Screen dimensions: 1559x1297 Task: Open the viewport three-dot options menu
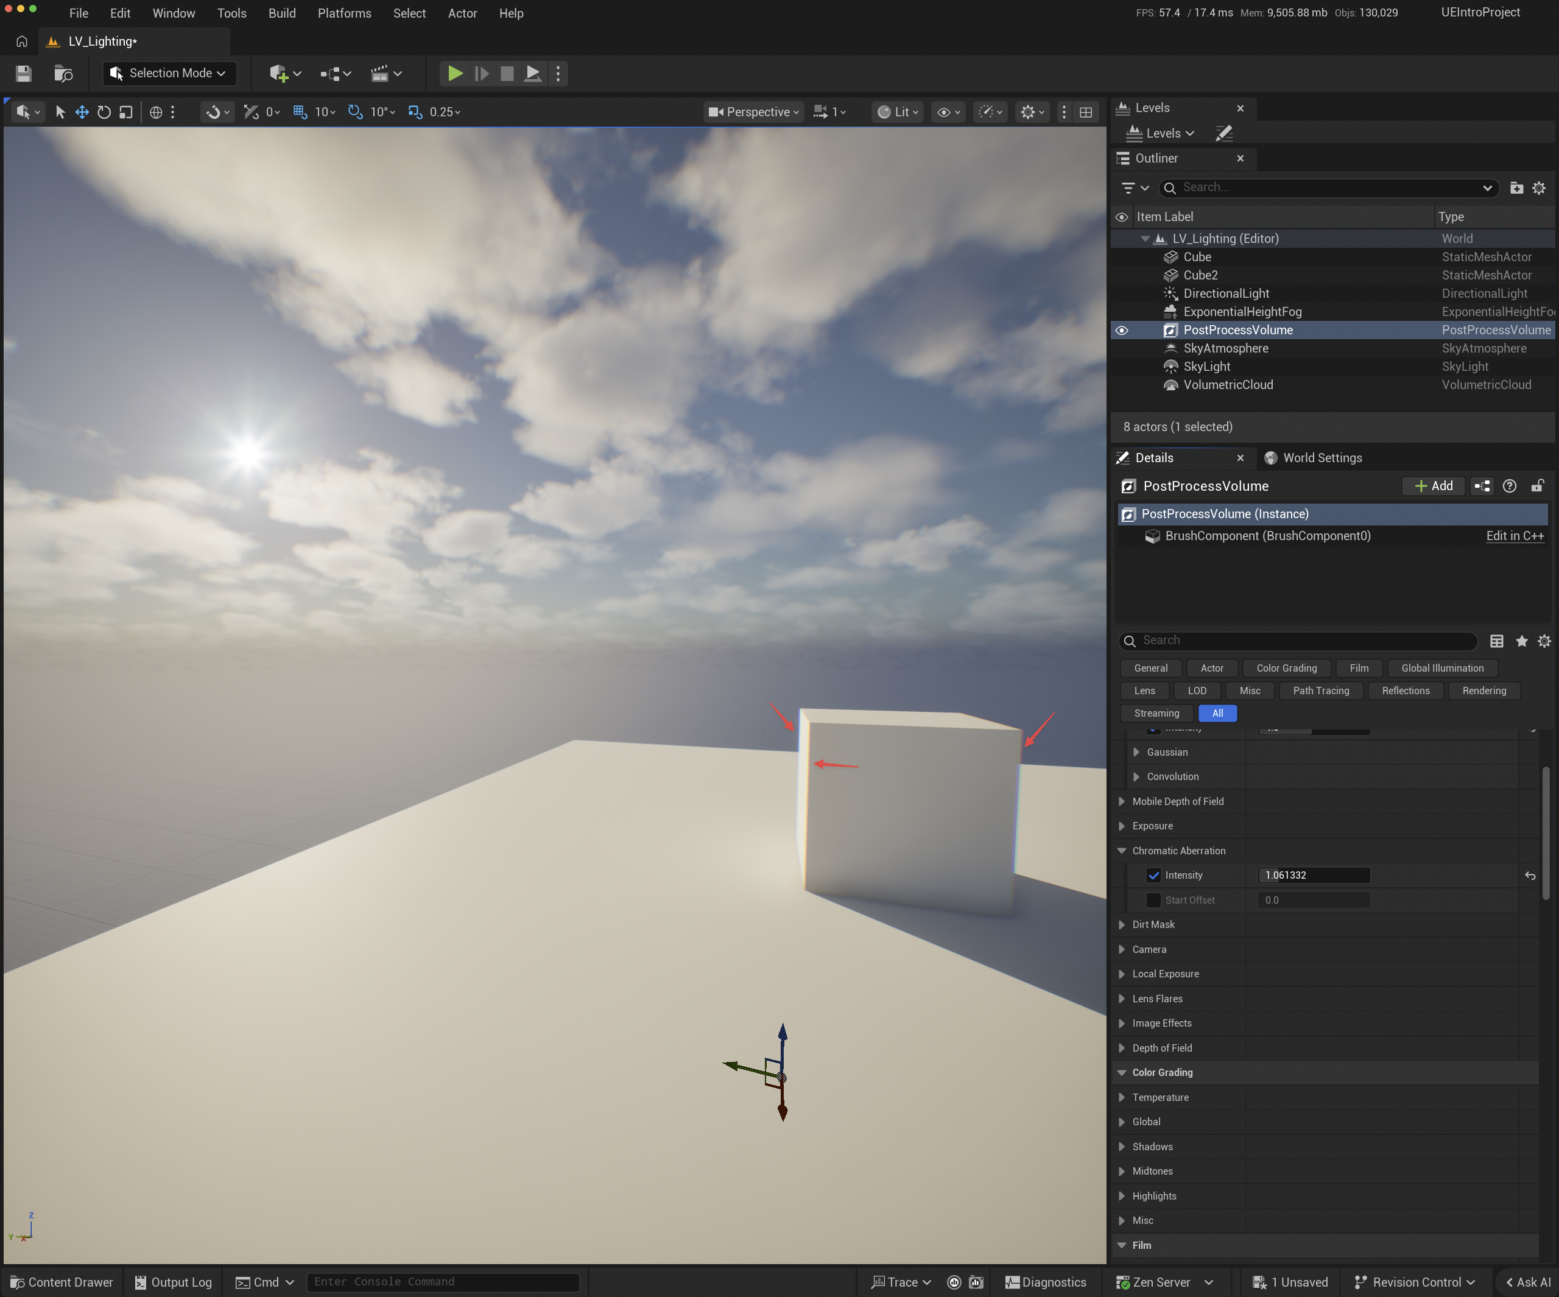[1064, 112]
